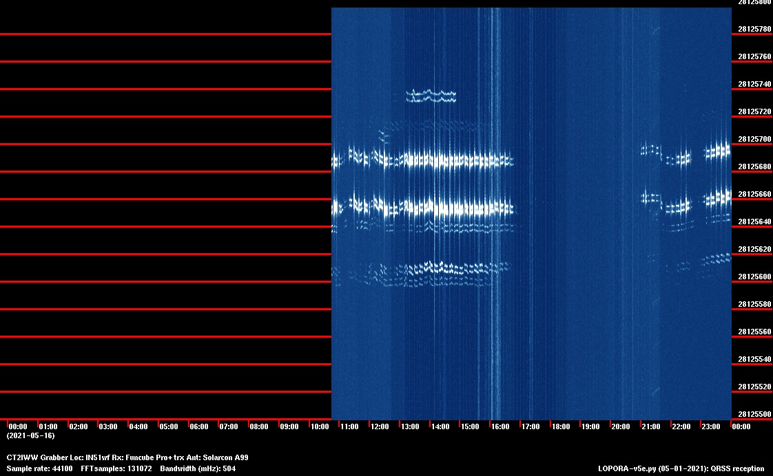Click the CT2IWW Grabber Loc: IN51wf text
Image resolution: width=773 pixels, height=476 pixels.
58,458
